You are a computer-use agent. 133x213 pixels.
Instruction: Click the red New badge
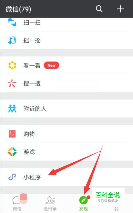(51, 65)
